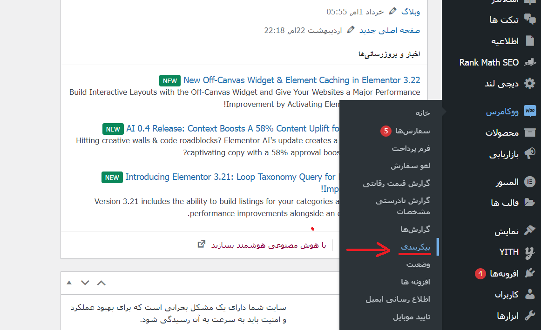Click با هوش مصنوعی هوشمند بسازید link
Image resolution: width=541 pixels, height=330 pixels.
(x=269, y=245)
